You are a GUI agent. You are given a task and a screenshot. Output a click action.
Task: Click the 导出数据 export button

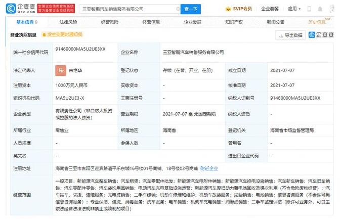click(x=291, y=35)
